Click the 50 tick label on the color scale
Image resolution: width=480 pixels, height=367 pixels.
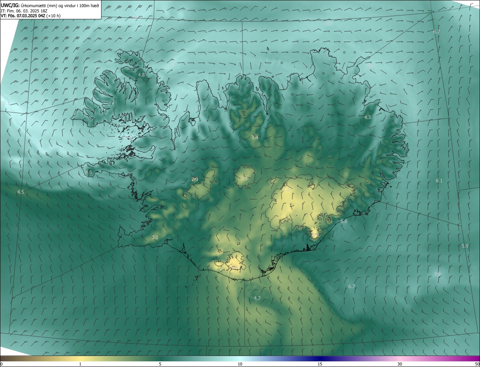click(x=477, y=364)
